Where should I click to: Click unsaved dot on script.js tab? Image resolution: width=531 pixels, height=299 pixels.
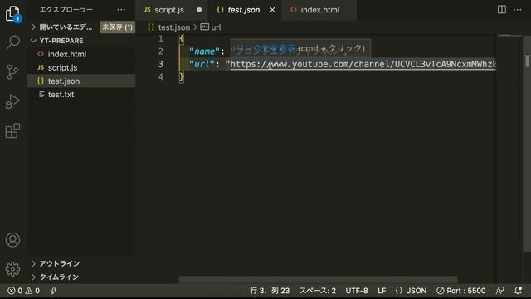click(199, 10)
